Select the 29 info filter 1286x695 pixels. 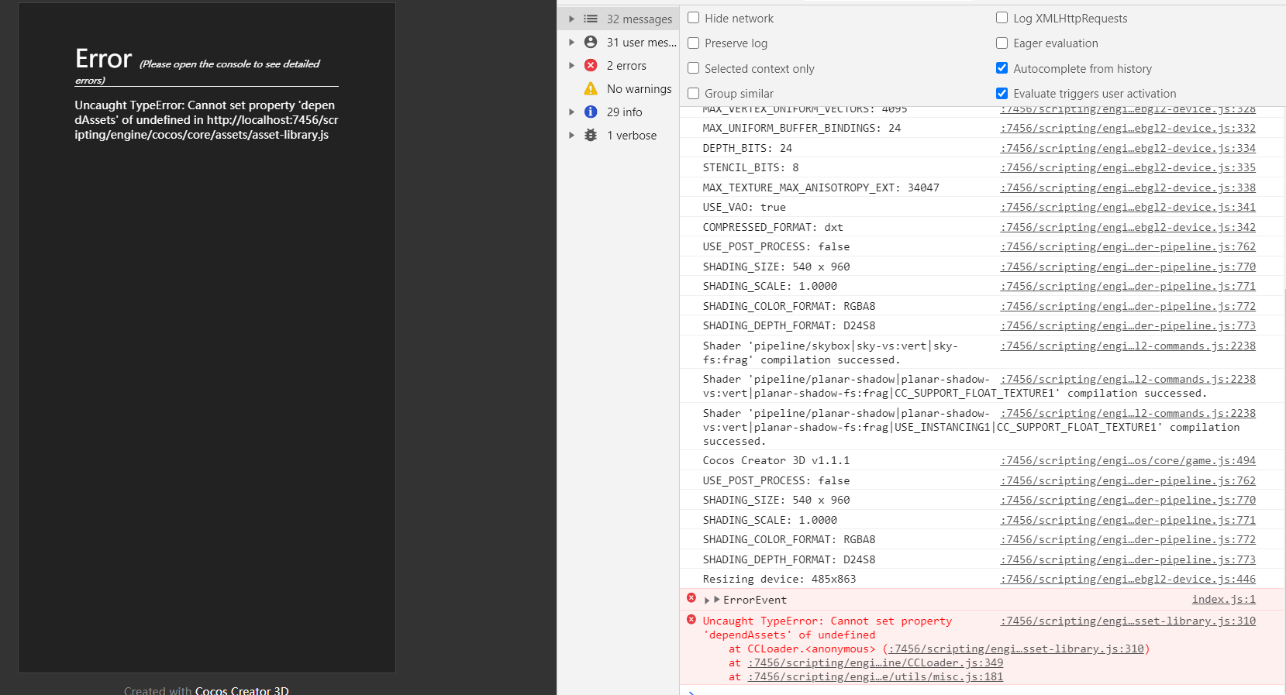[x=624, y=112]
